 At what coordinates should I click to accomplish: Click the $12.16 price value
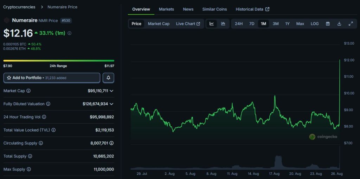[x=18, y=33]
